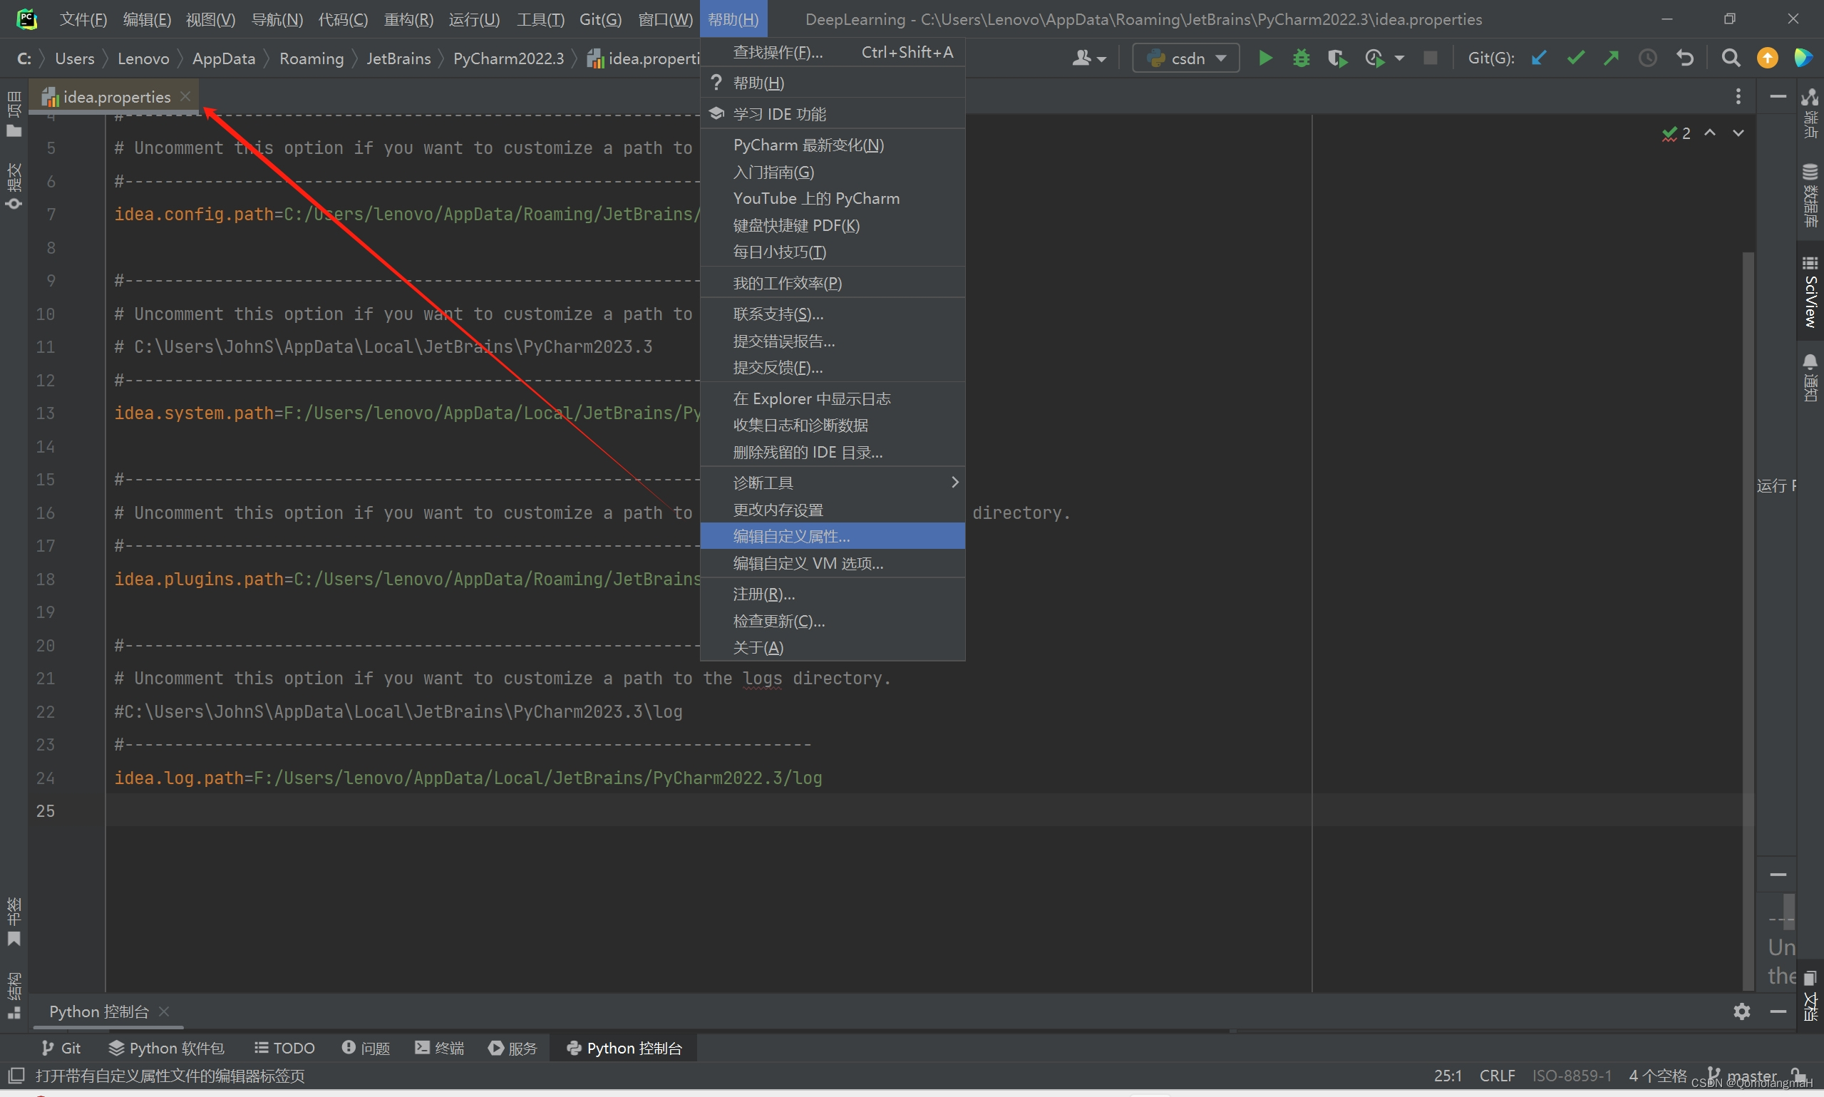Run with coverage shield icon
1824x1097 pixels.
[1337, 58]
